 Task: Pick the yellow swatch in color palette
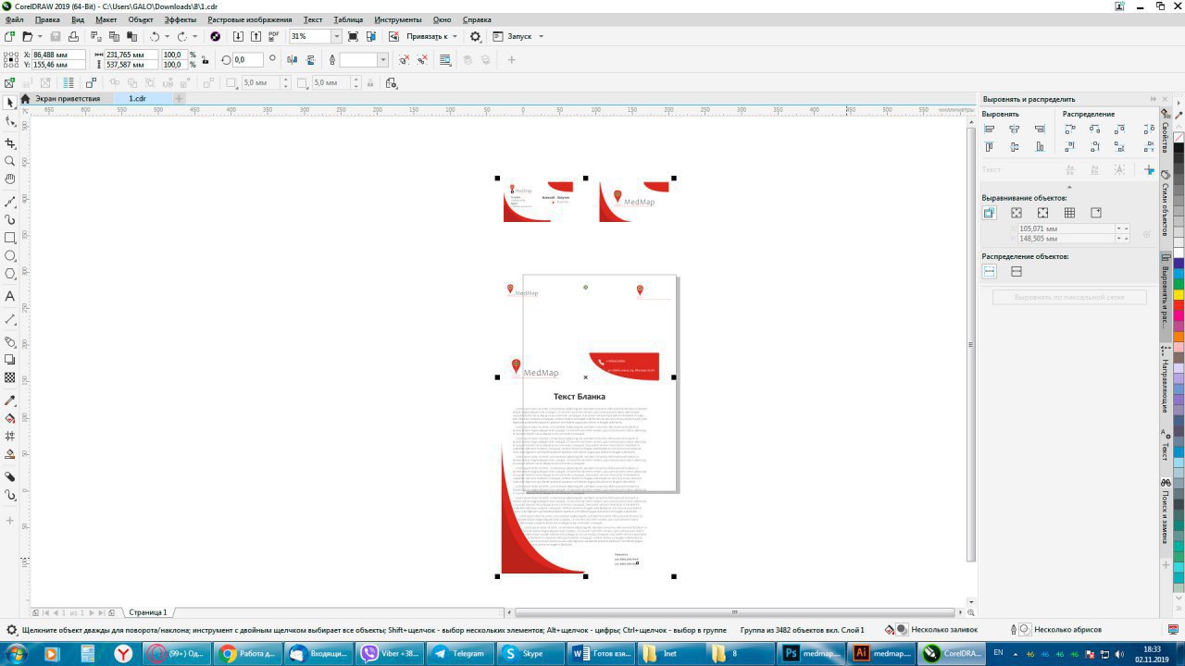pos(1179,294)
